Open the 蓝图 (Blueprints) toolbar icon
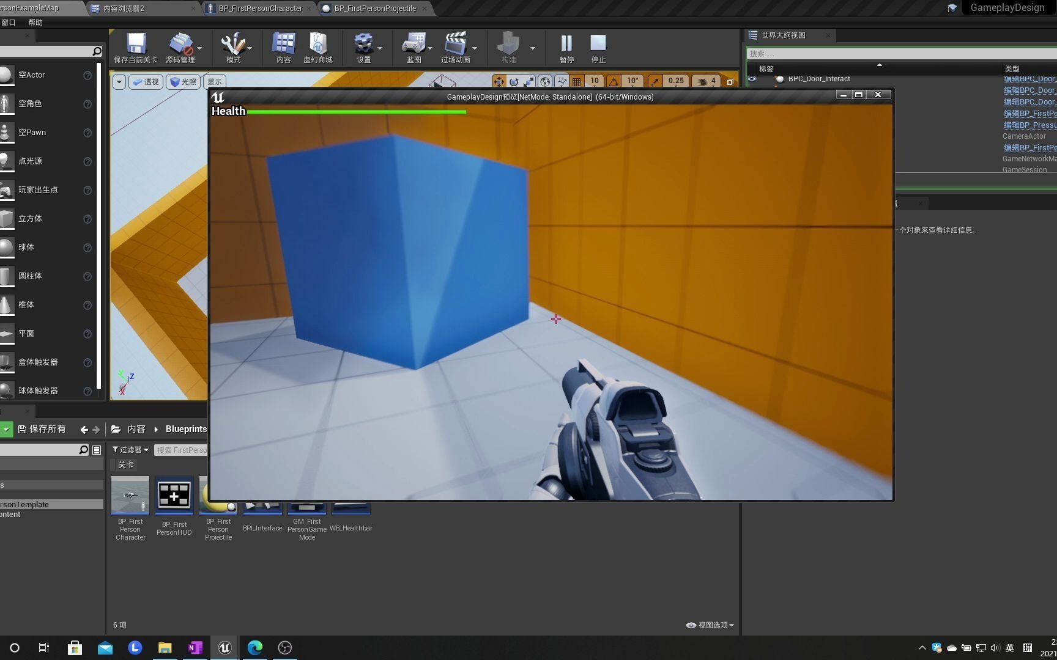This screenshot has height=660, width=1057. click(415, 48)
